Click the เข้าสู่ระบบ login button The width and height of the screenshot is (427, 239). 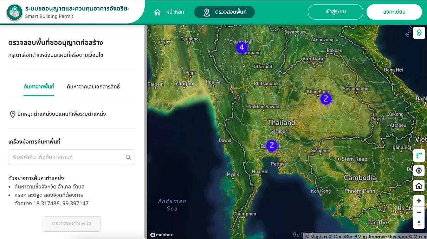[336, 12]
